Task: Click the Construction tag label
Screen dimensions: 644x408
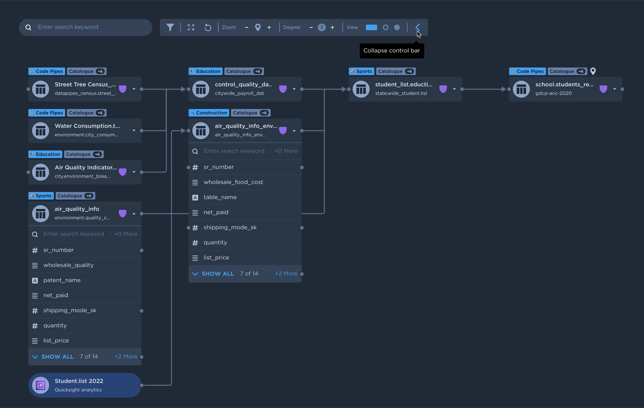Action: click(211, 113)
